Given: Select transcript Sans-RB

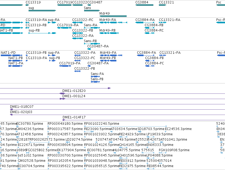Looking at the screenshot, I should point(92,44).
